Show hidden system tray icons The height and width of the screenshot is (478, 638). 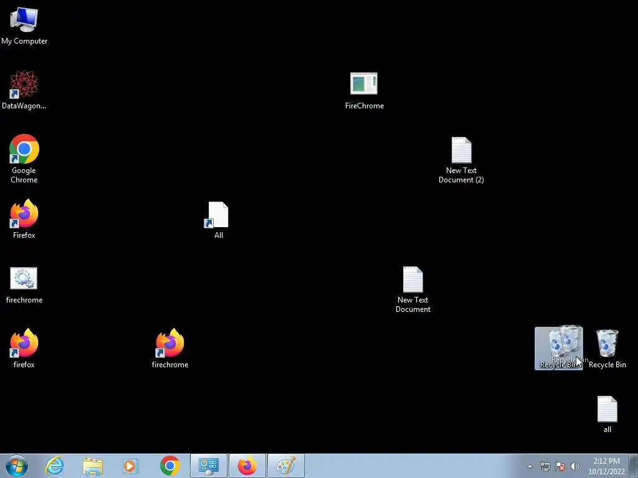tap(530, 466)
